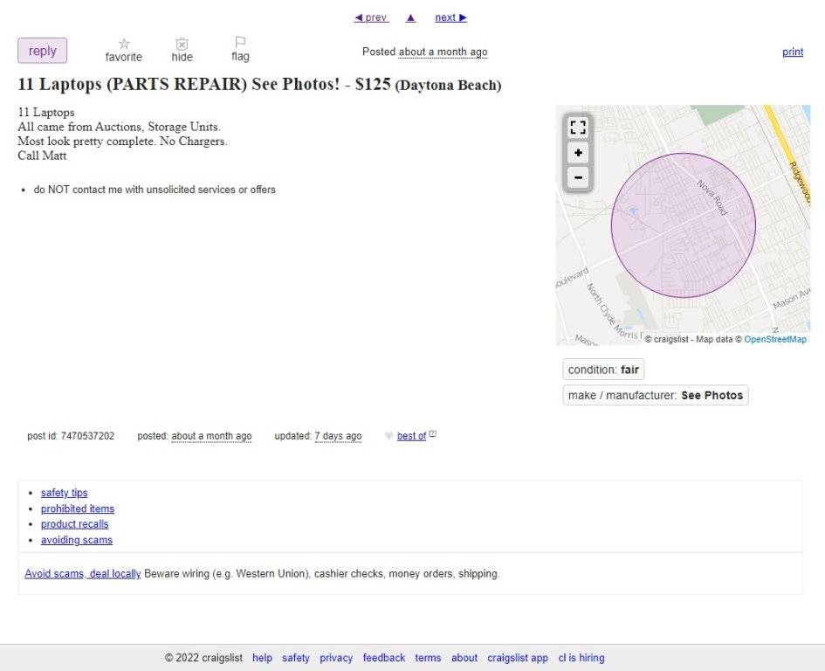The height and width of the screenshot is (671, 825).
Task: Open the best of craigslist link
Action: pyautogui.click(x=412, y=436)
